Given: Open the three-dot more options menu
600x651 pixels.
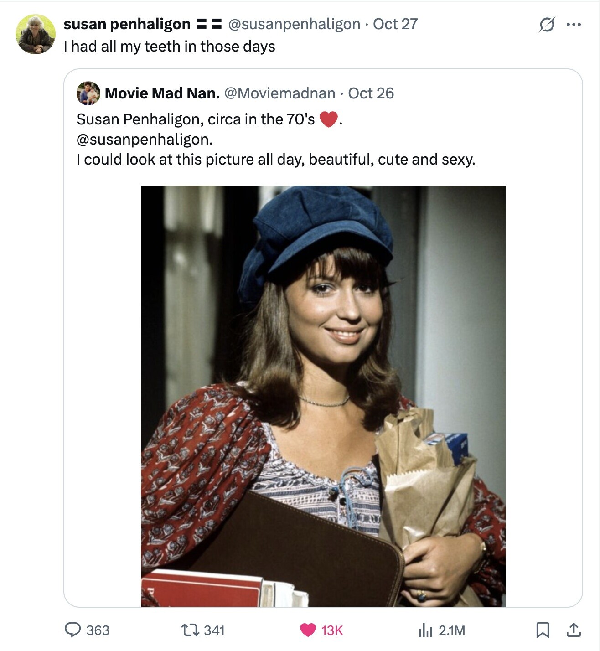Looking at the screenshot, I should click(574, 25).
